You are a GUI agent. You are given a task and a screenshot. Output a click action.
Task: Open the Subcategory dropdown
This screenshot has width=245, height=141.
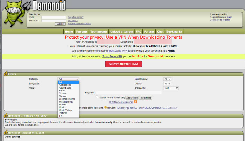(x=167, y=79)
